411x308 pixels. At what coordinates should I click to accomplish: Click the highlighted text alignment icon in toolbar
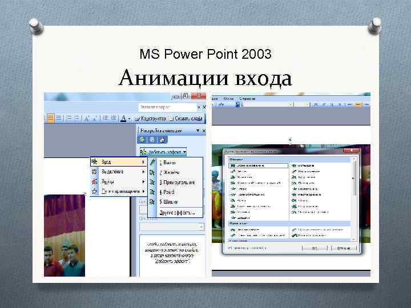pyautogui.click(x=51, y=119)
